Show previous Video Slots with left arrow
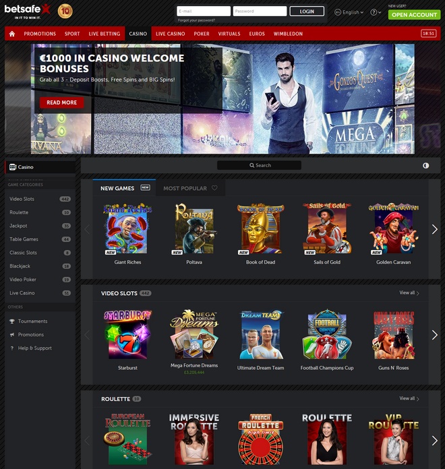445x469 pixels. point(87,335)
